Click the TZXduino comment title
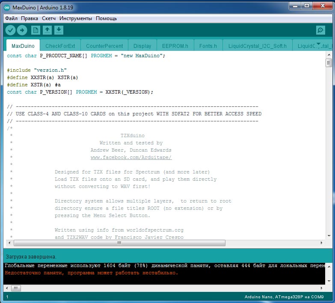Screen dimensions: 335x303 (x=133, y=136)
